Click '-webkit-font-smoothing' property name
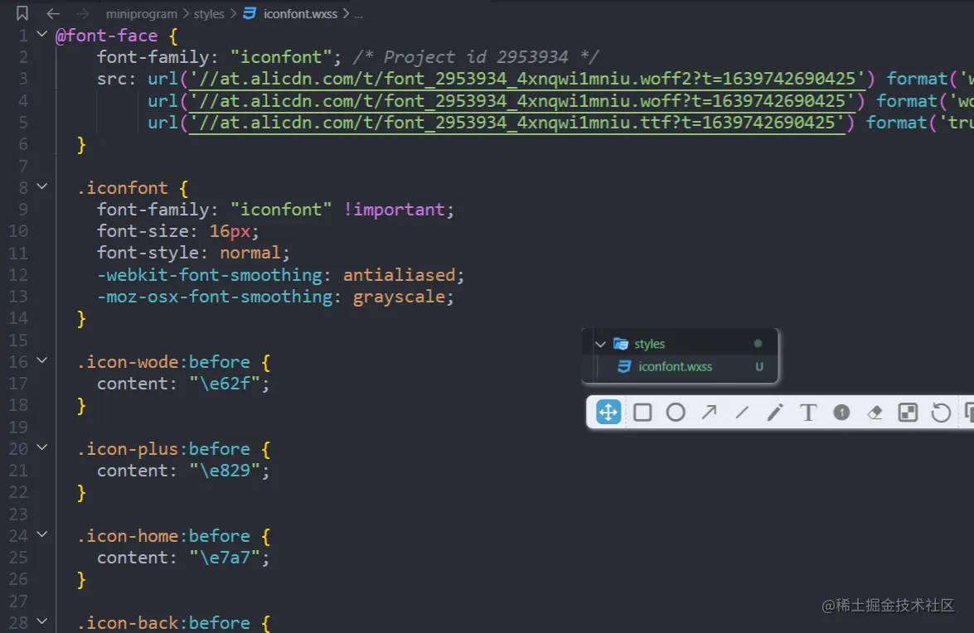Viewport: 974px width, 633px height. (x=210, y=275)
